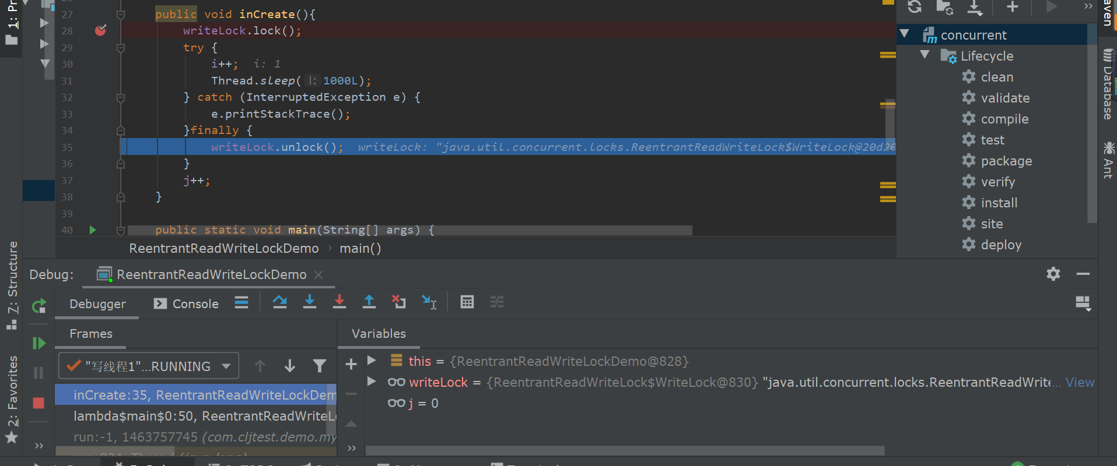Drop the current frame
Image resolution: width=1117 pixels, height=466 pixels.
tap(399, 302)
